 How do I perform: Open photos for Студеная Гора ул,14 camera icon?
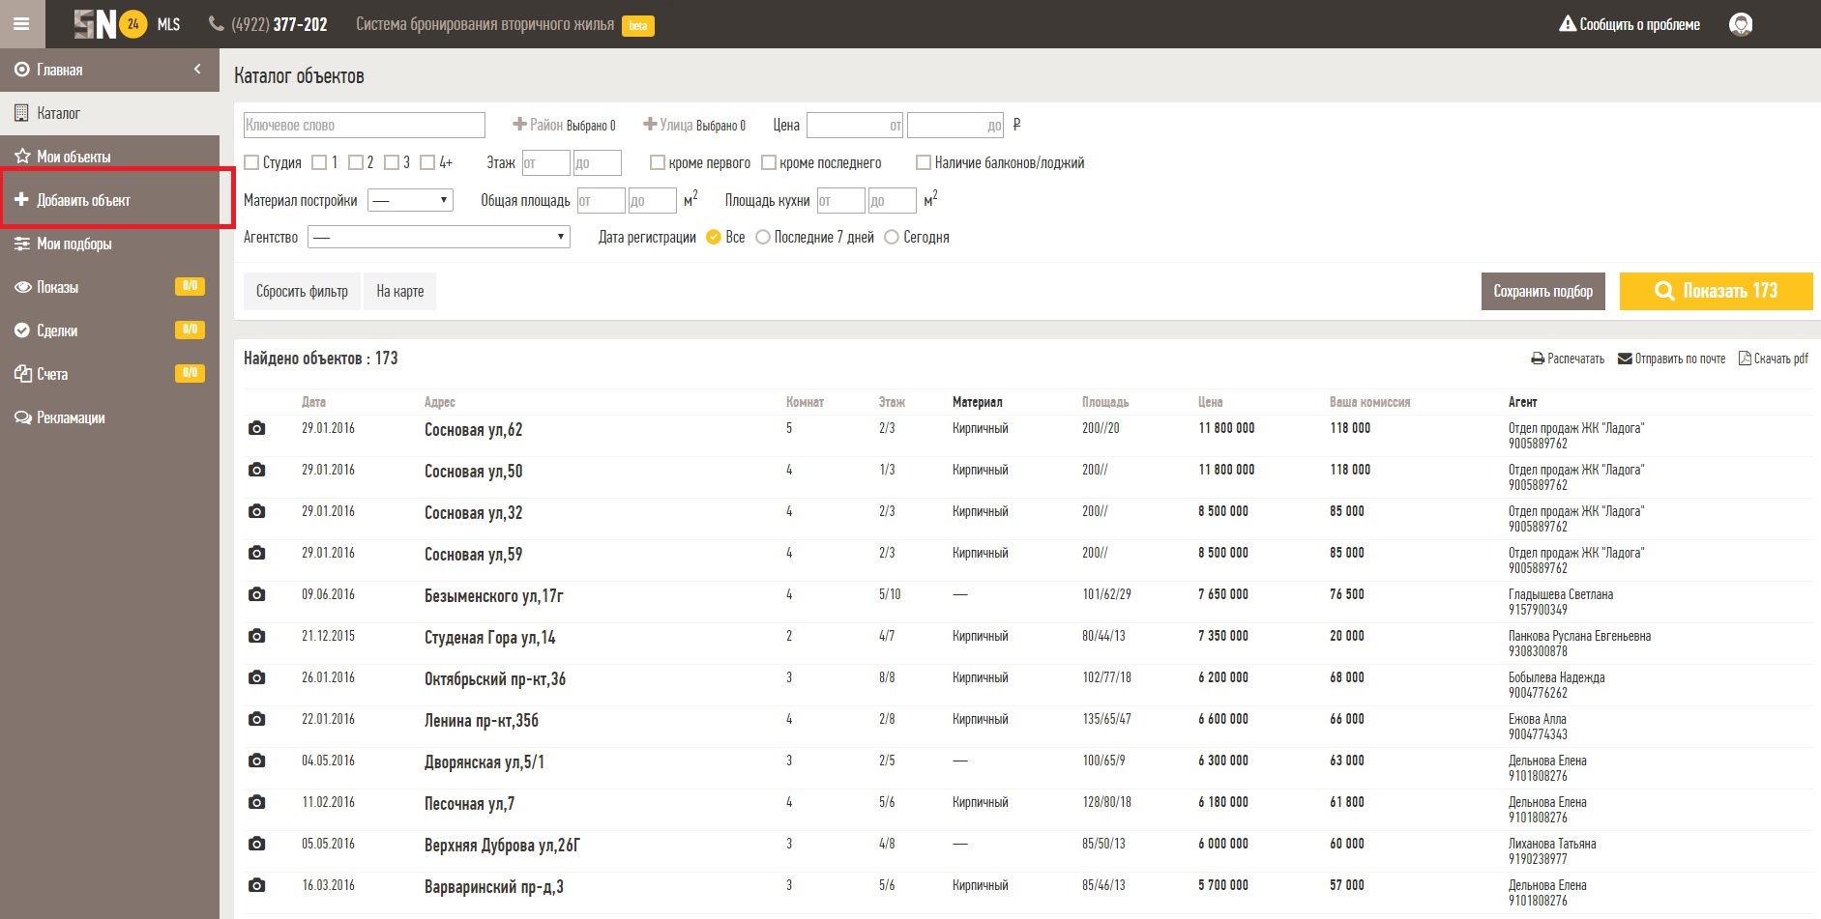point(256,636)
